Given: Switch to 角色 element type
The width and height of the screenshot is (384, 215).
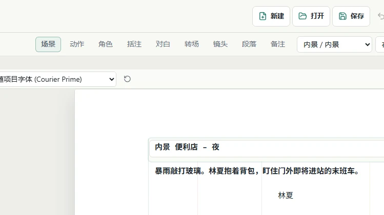Looking at the screenshot, I should click(106, 44).
